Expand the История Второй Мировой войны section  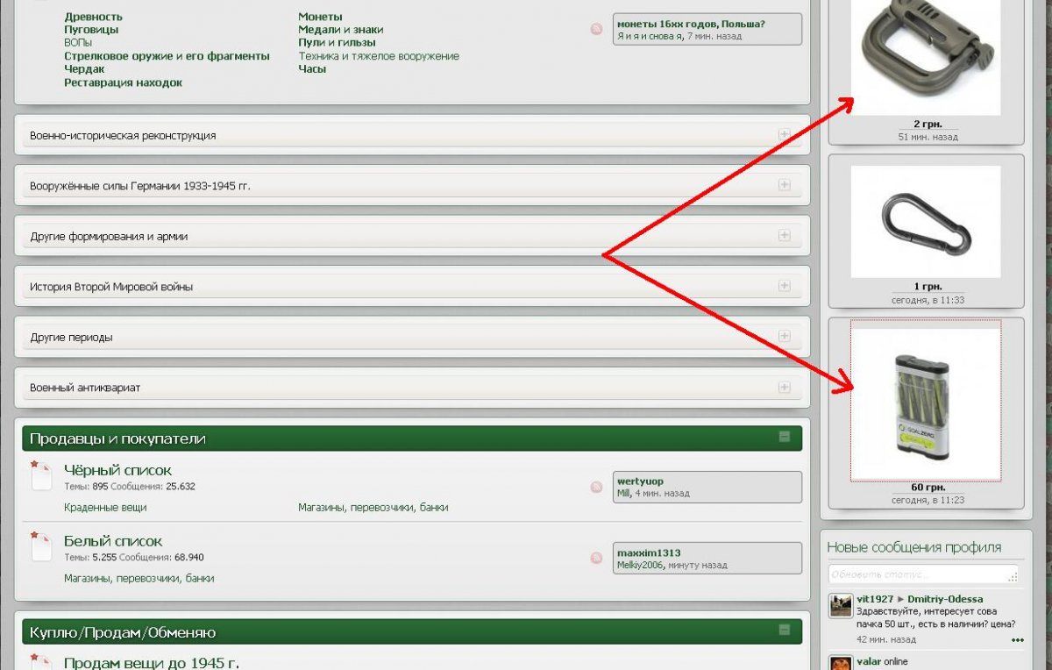(784, 286)
